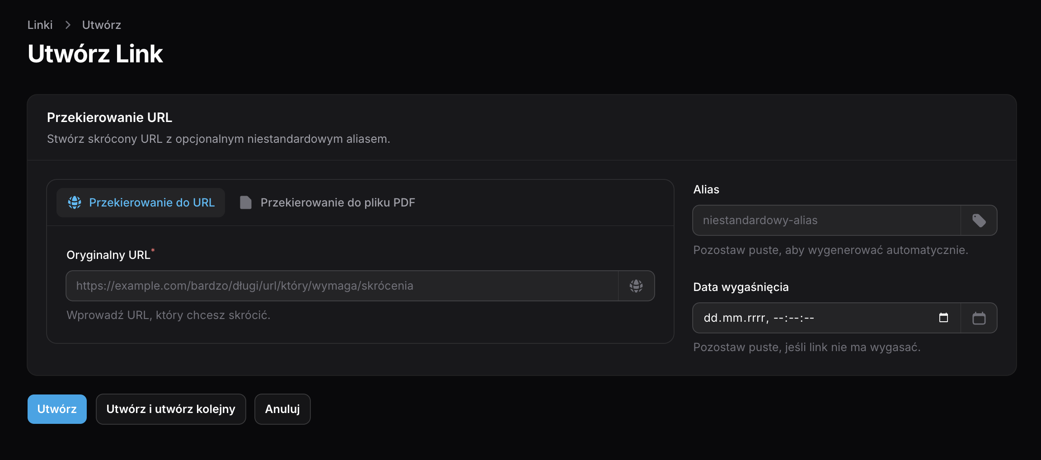Go back to Linki via breadcrumb
This screenshot has height=460, width=1041.
(x=40, y=25)
